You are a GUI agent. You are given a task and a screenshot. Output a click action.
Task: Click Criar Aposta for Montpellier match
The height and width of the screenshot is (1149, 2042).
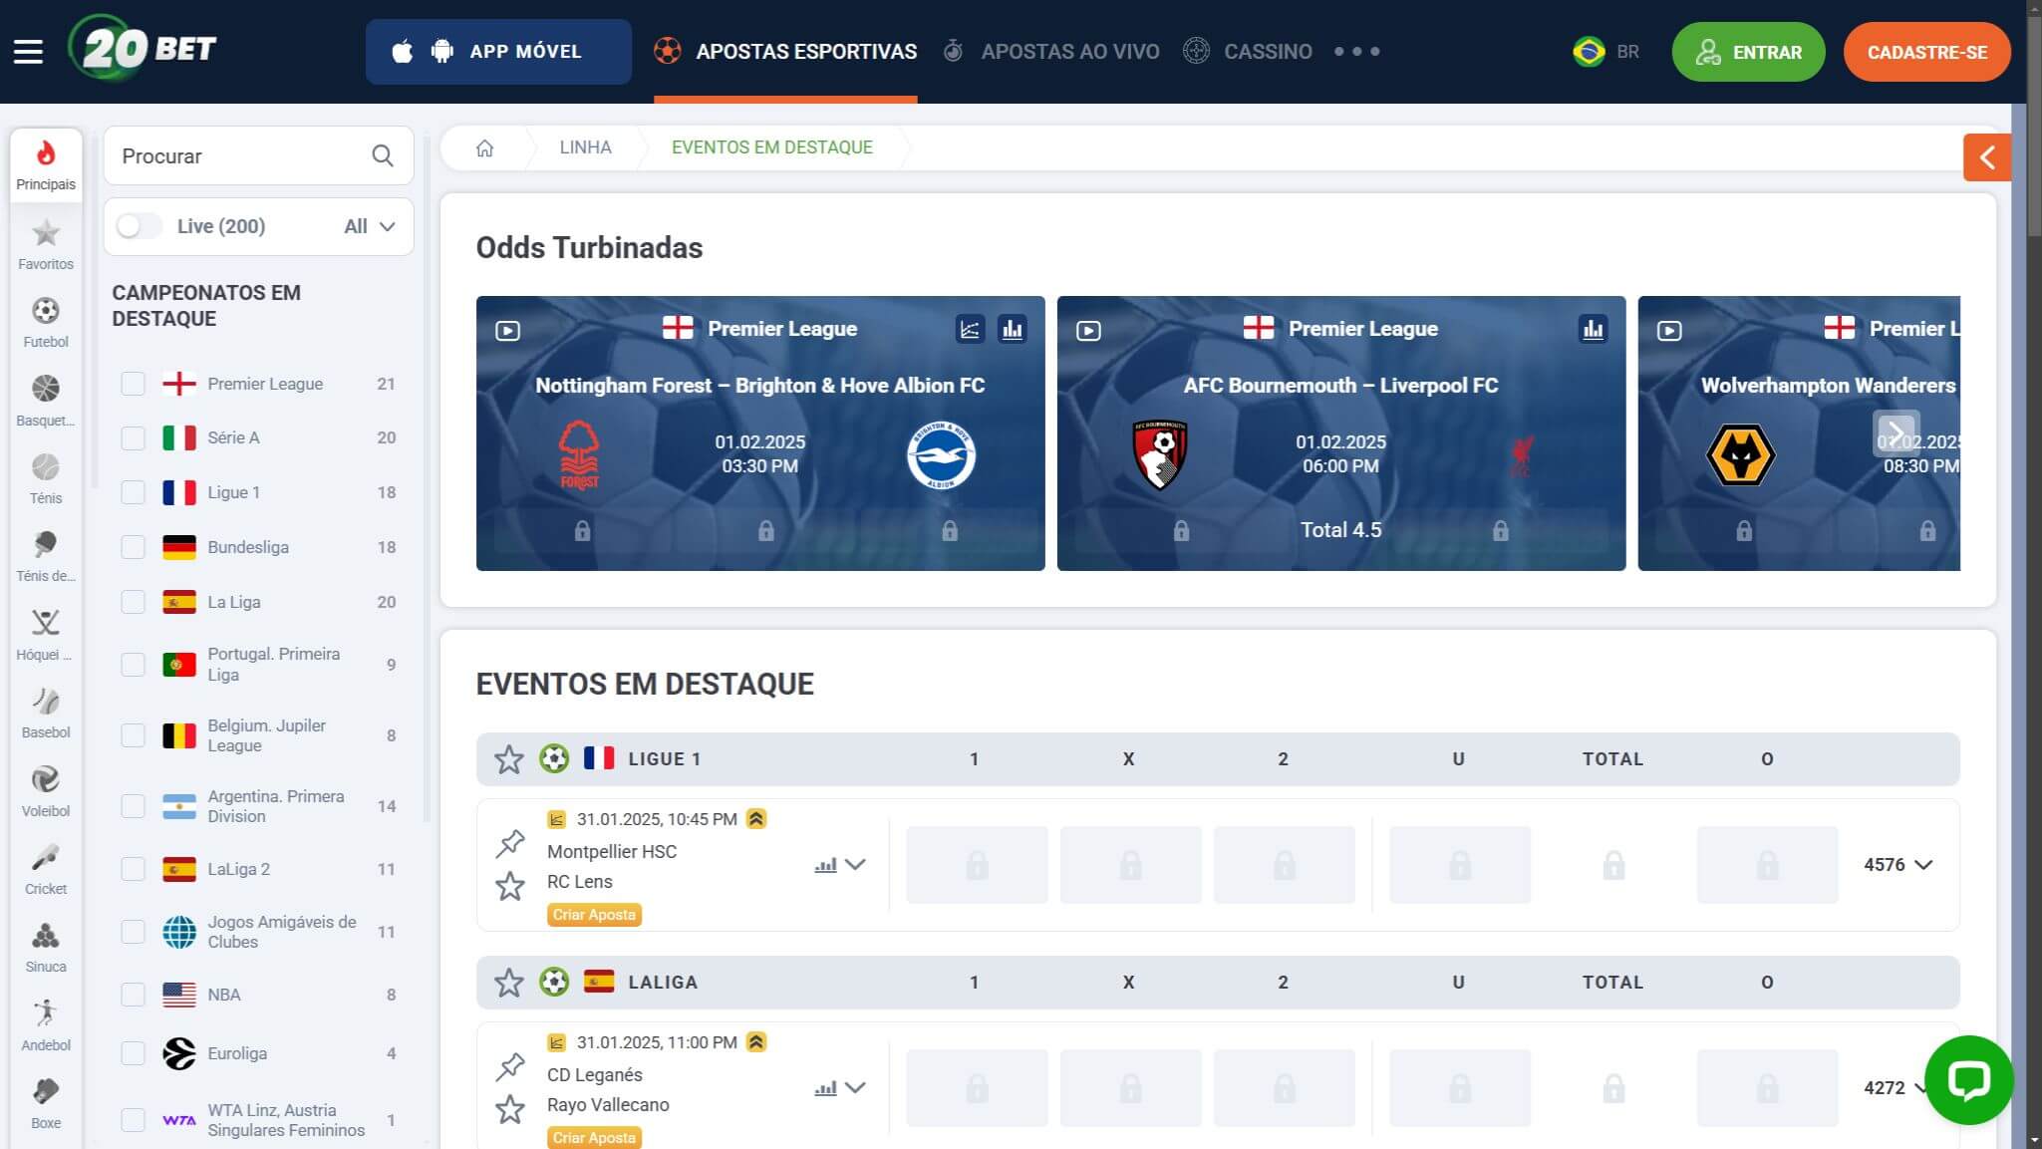[594, 915]
